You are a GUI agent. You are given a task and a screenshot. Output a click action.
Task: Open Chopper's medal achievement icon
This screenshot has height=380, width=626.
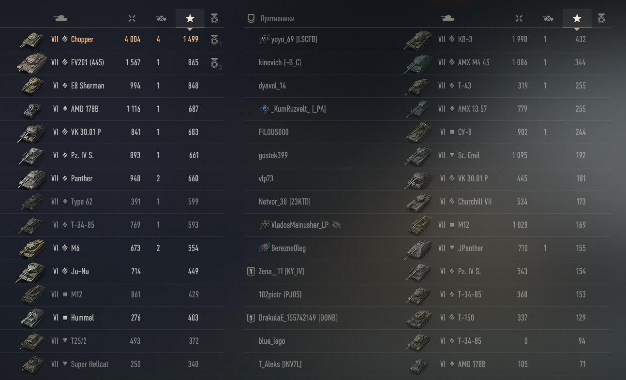click(x=215, y=40)
